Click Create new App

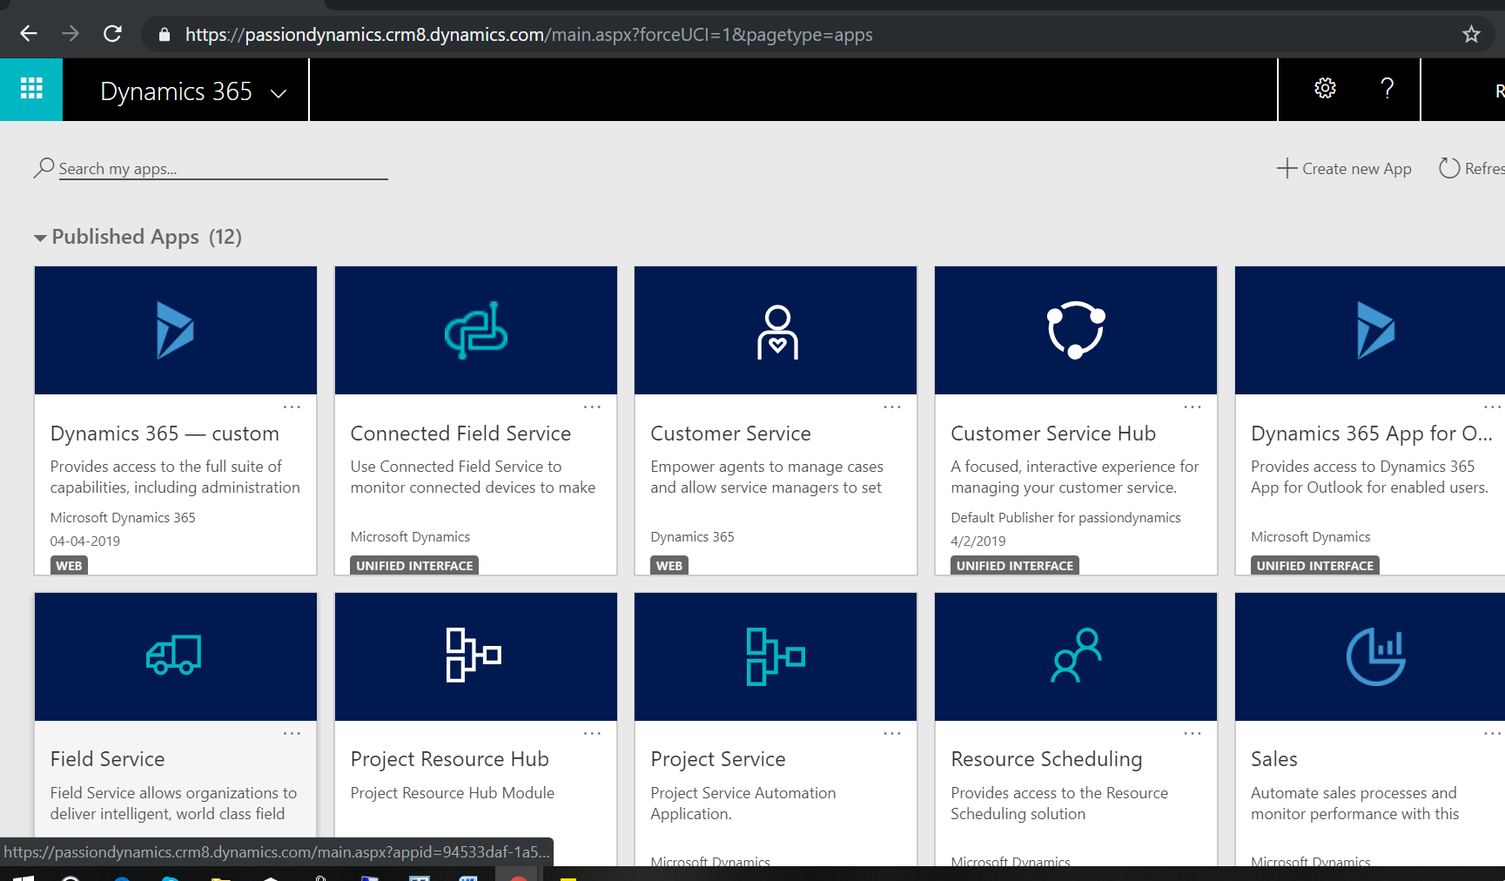pyautogui.click(x=1344, y=169)
